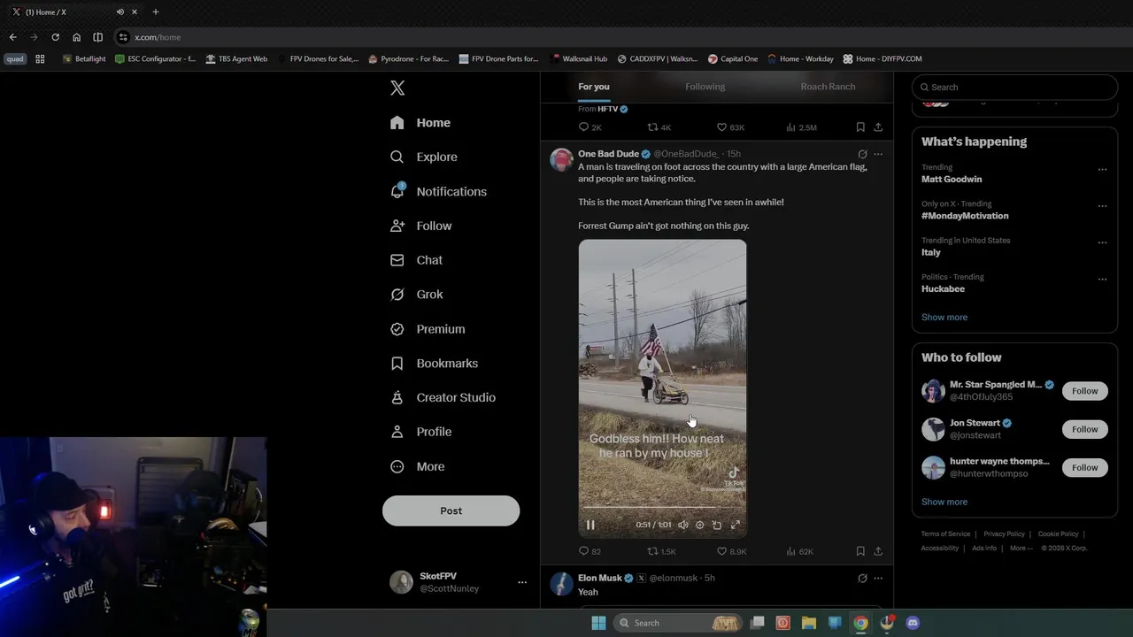Click the video progress bar
The image size is (1133, 637).
(662, 508)
